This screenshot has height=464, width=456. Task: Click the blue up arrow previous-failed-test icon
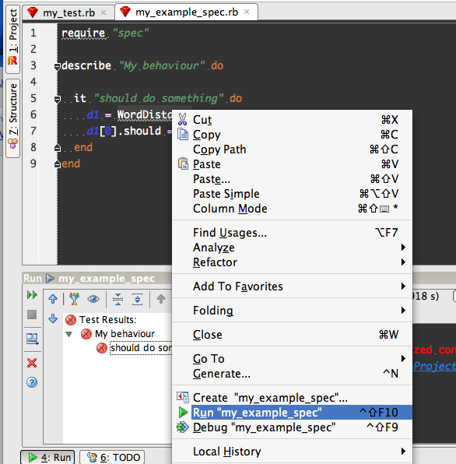tap(53, 299)
